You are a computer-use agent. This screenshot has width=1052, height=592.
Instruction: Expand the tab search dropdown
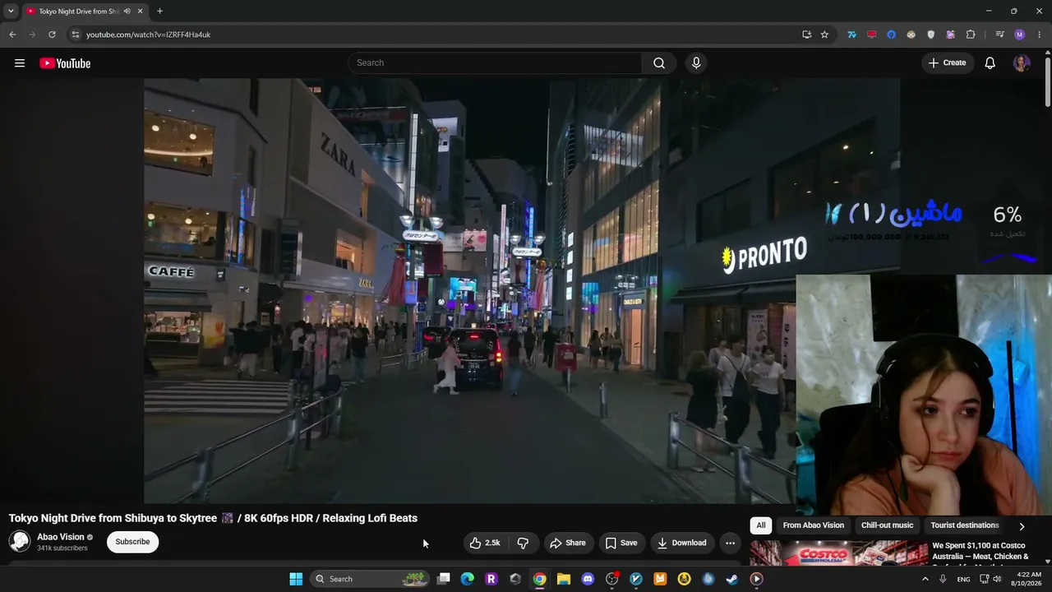(x=11, y=12)
